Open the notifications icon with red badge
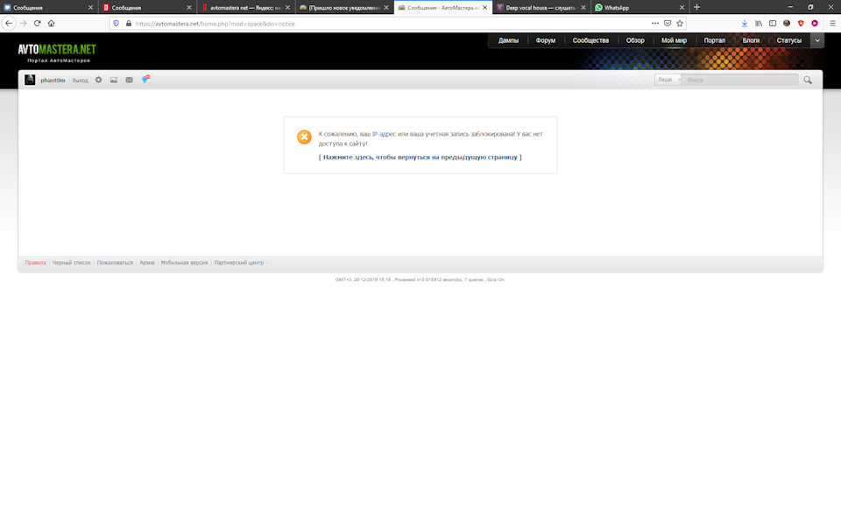The height and width of the screenshot is (508, 841). pos(145,80)
